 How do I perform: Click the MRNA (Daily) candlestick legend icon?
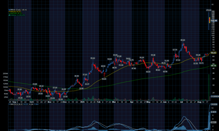click(x=9, y=10)
